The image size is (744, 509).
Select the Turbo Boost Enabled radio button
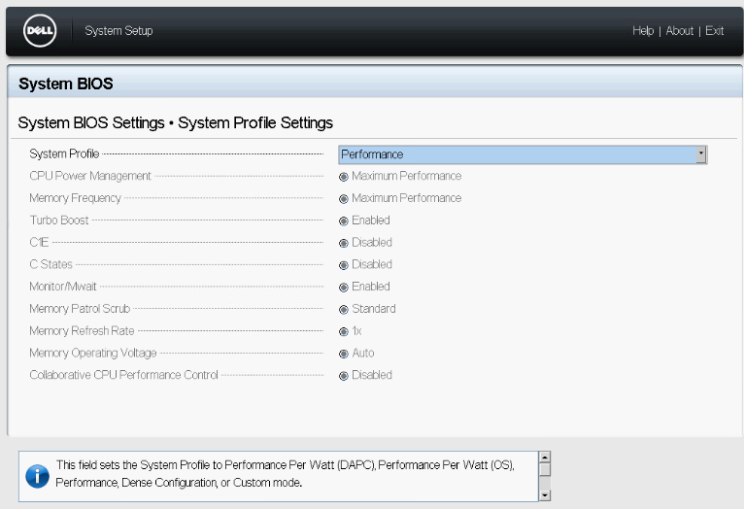pyautogui.click(x=344, y=221)
